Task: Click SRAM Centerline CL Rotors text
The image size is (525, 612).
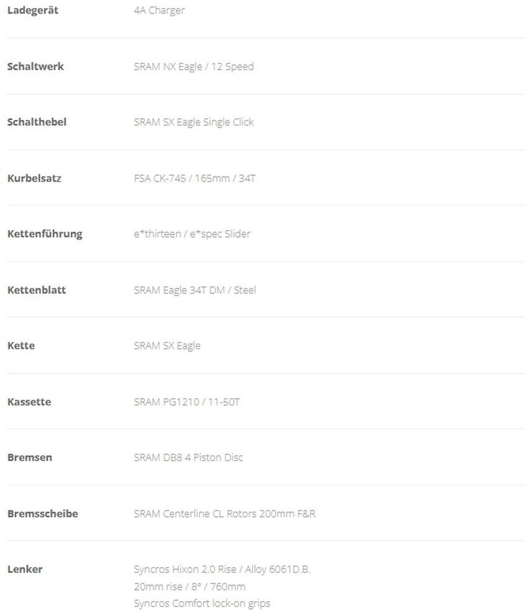Action: (x=224, y=514)
